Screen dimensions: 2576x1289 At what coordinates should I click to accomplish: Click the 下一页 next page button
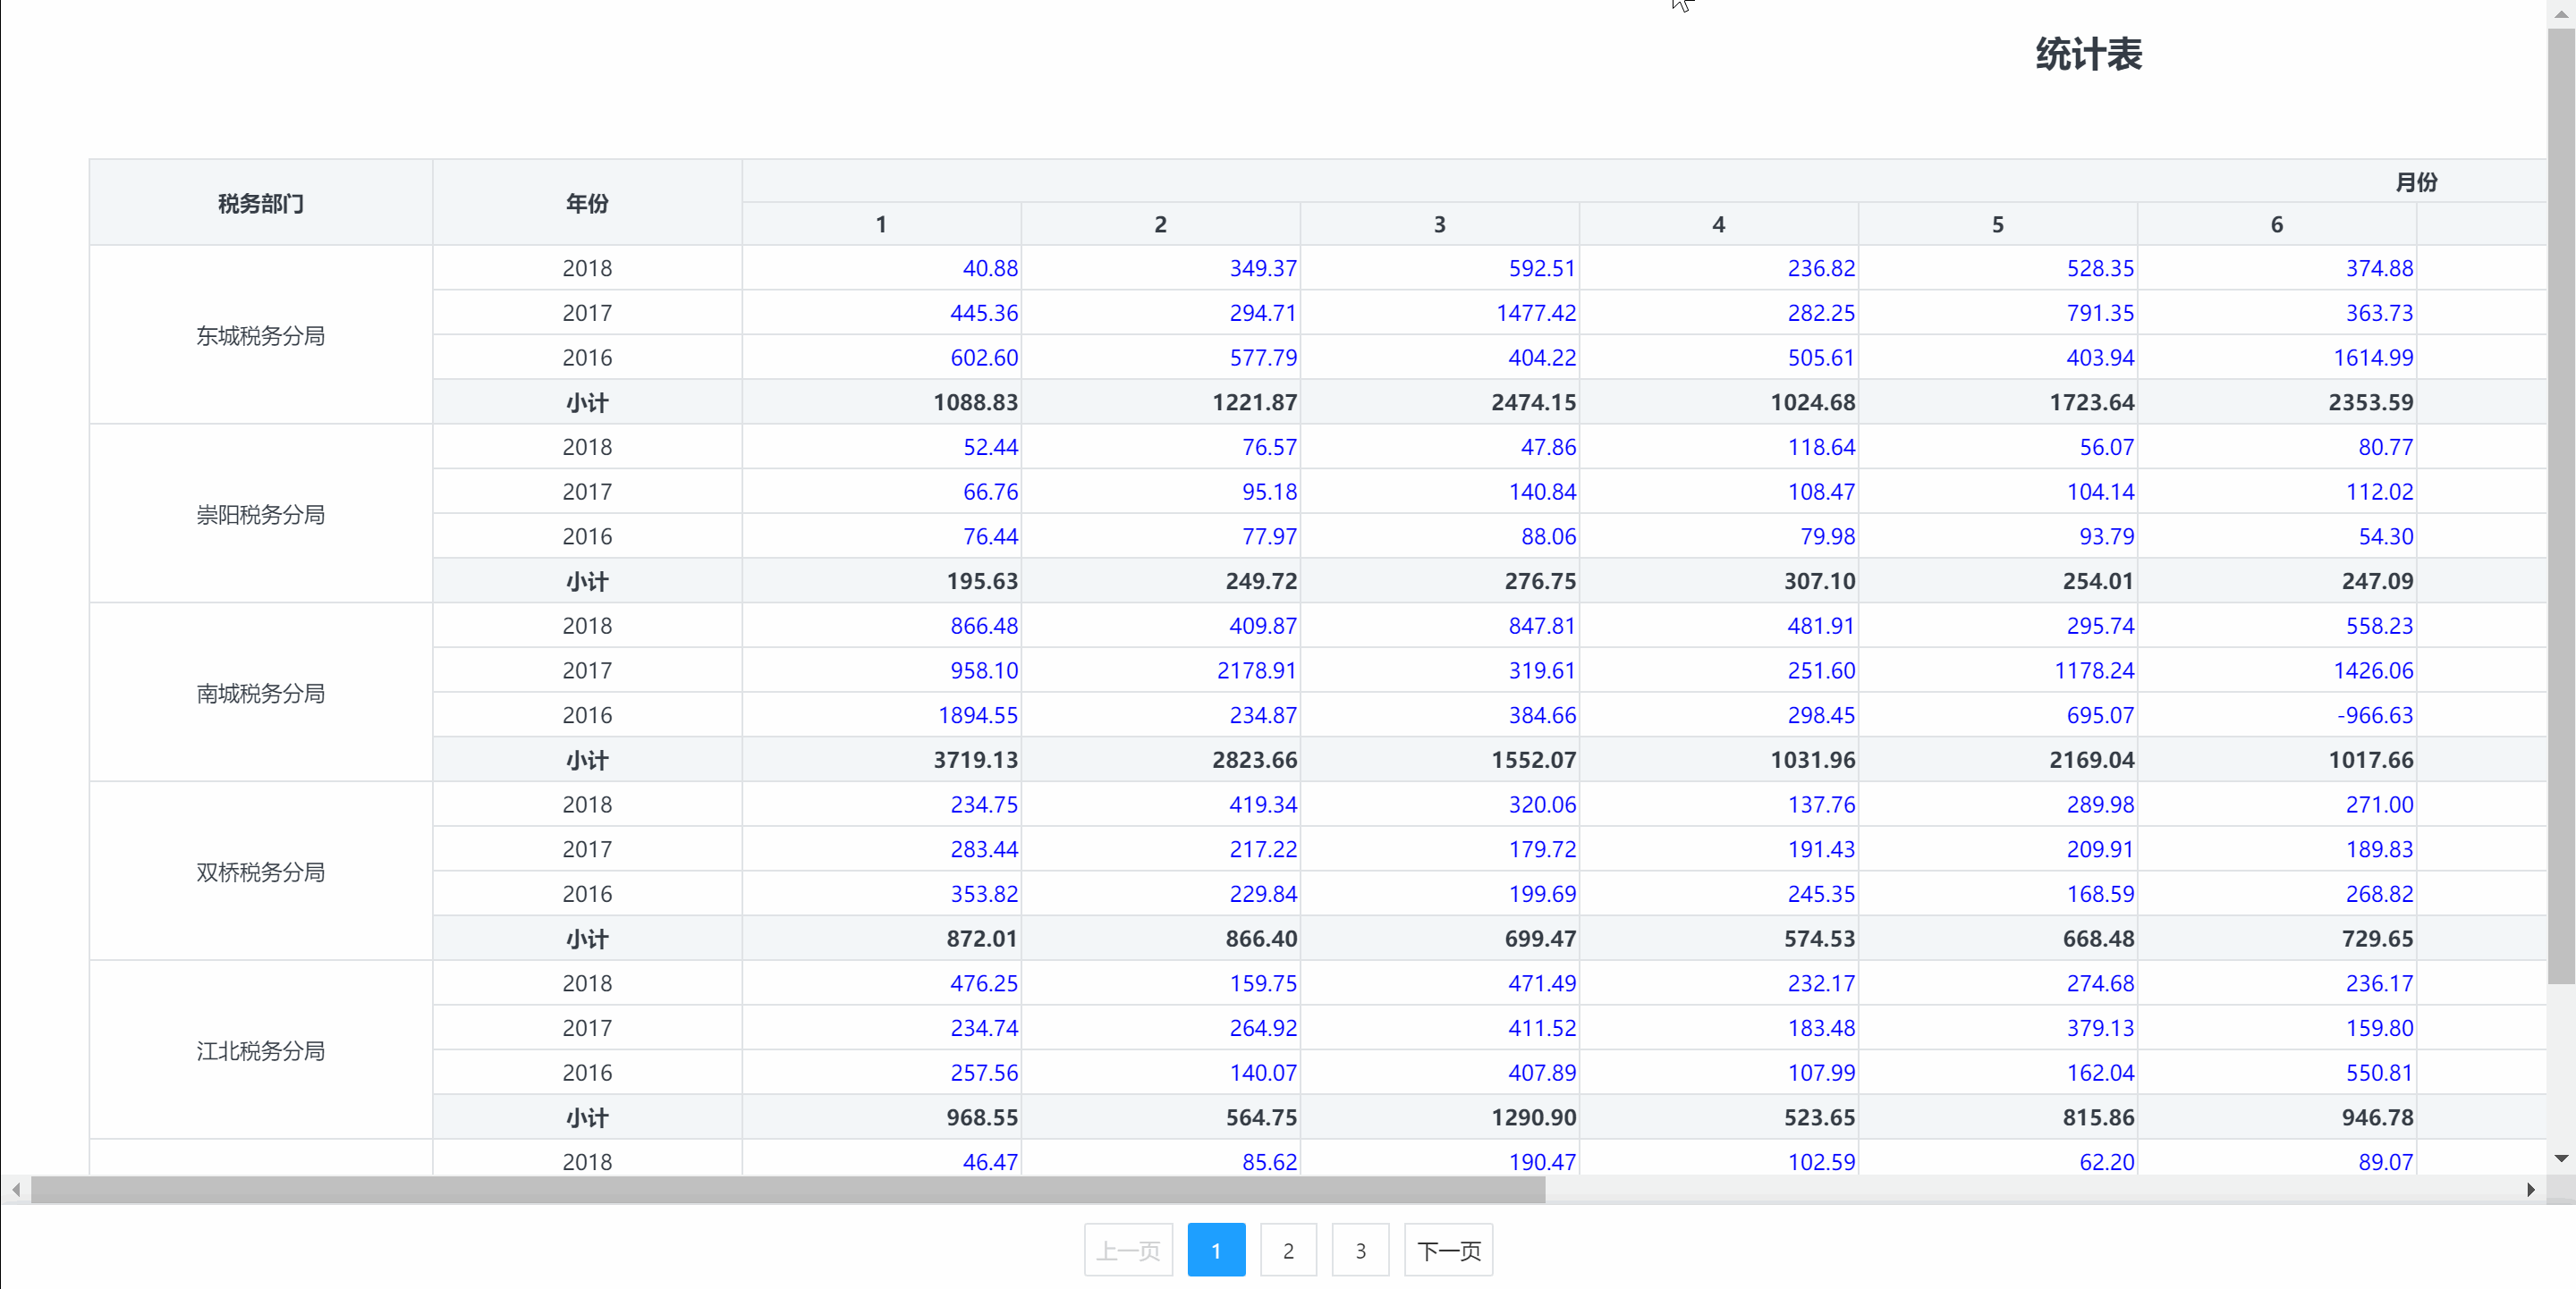click(1448, 1250)
